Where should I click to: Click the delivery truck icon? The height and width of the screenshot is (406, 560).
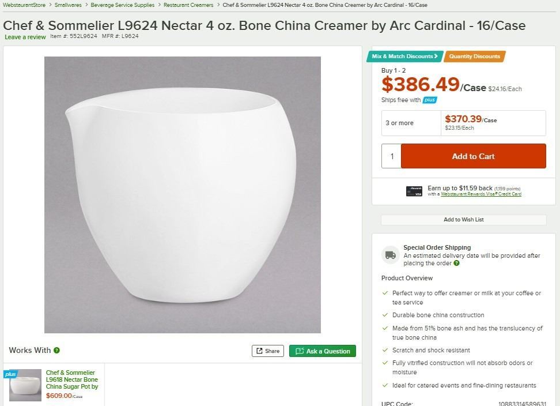pyautogui.click(x=390, y=255)
